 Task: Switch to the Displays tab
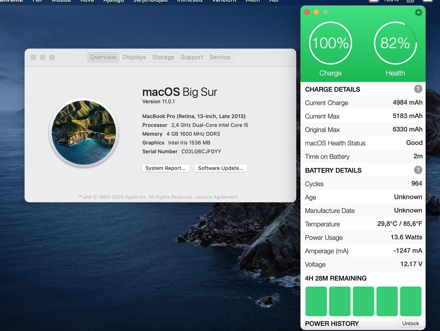134,57
